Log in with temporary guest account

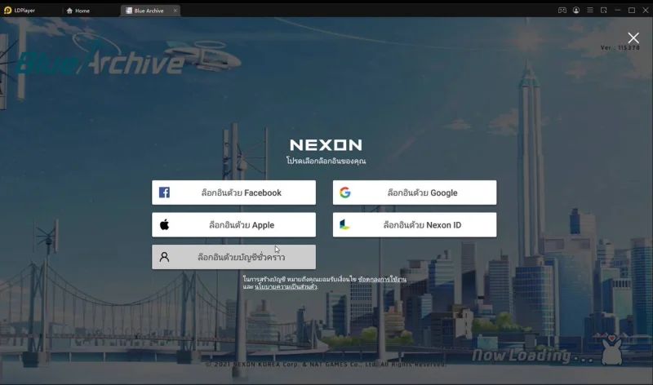(x=233, y=257)
